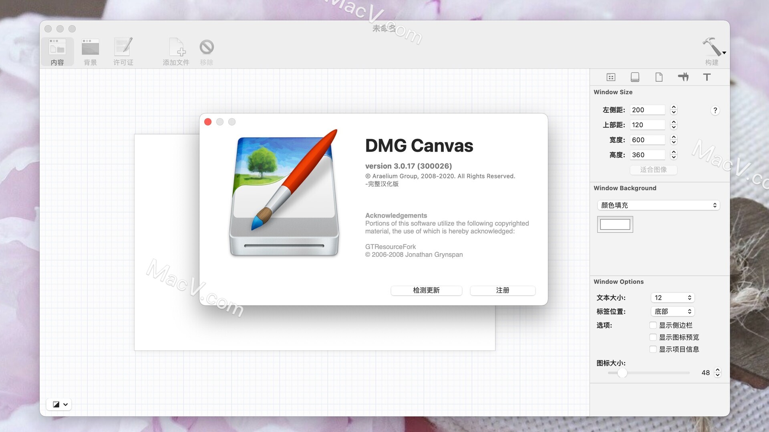The width and height of the screenshot is (769, 432).
Task: Open the 许可证 license toolbar view
Action: (123, 52)
